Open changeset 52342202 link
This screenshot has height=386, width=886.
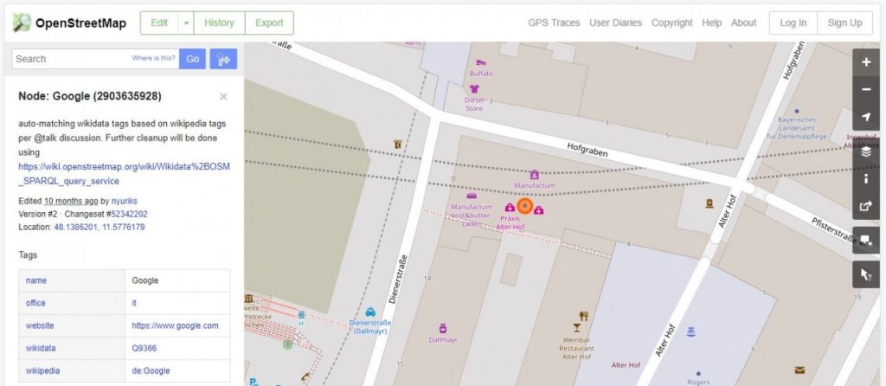coord(130,214)
